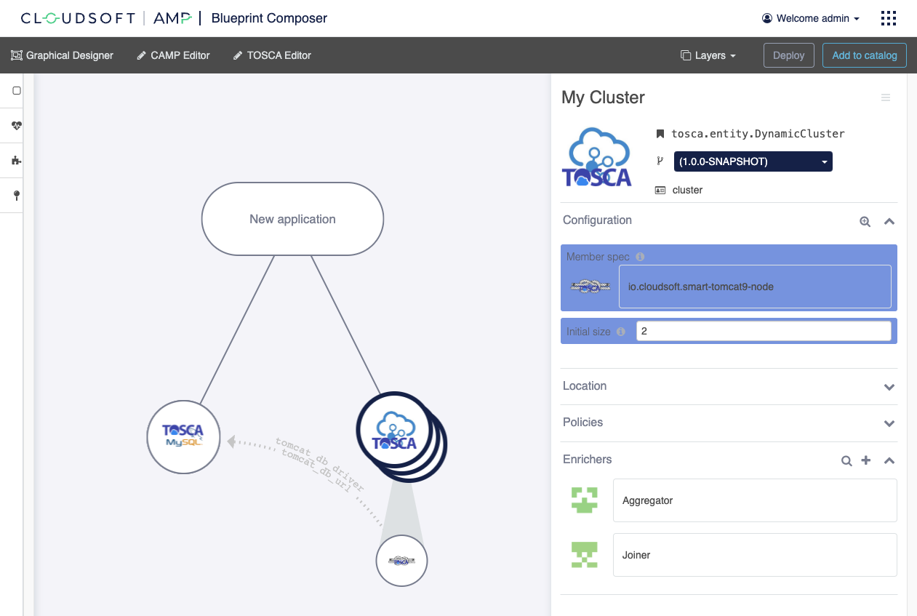Click the Configuration zoom magnifier icon
The height and width of the screenshot is (616, 917).
coord(865,222)
